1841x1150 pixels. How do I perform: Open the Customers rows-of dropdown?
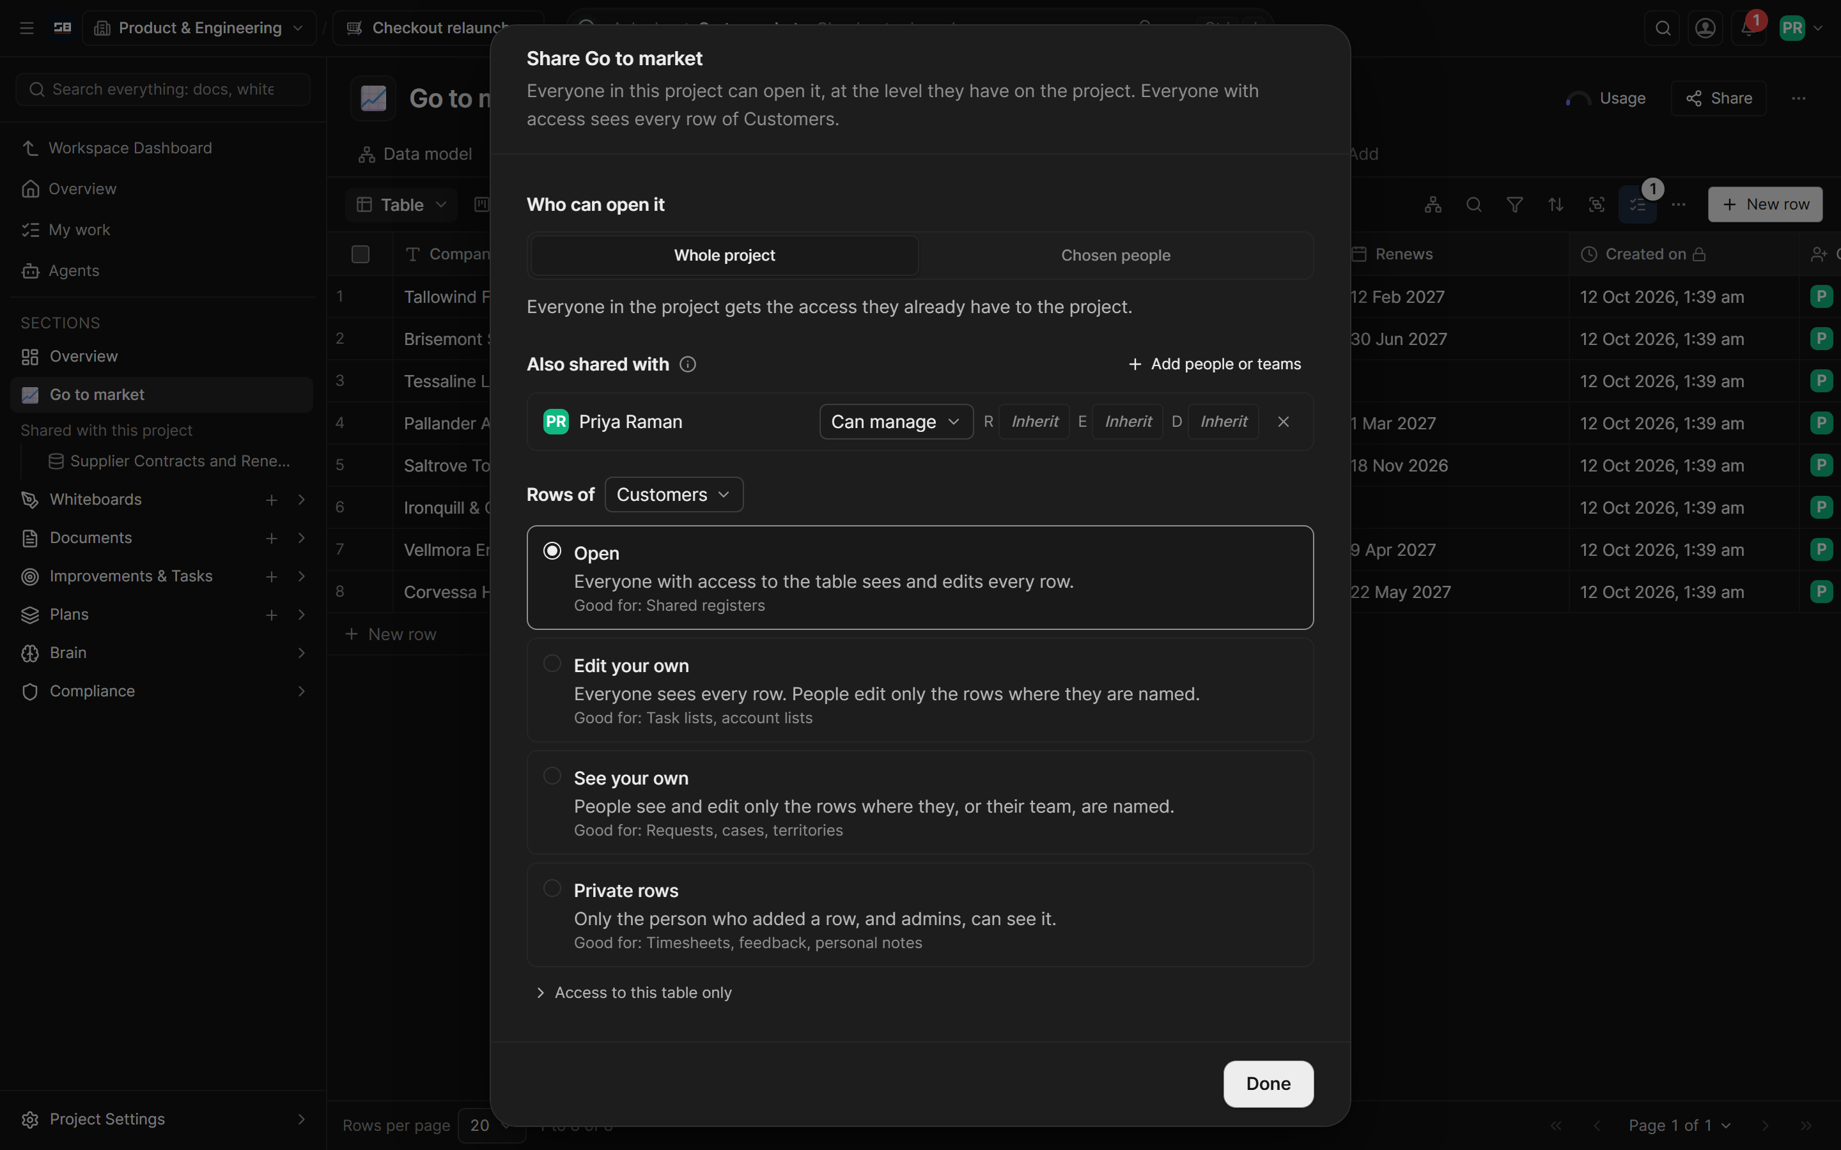coord(674,494)
